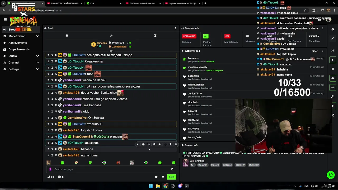Open Discord from the taskbar

coord(180,186)
